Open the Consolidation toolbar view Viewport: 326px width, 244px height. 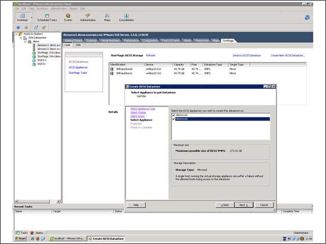[x=126, y=18]
